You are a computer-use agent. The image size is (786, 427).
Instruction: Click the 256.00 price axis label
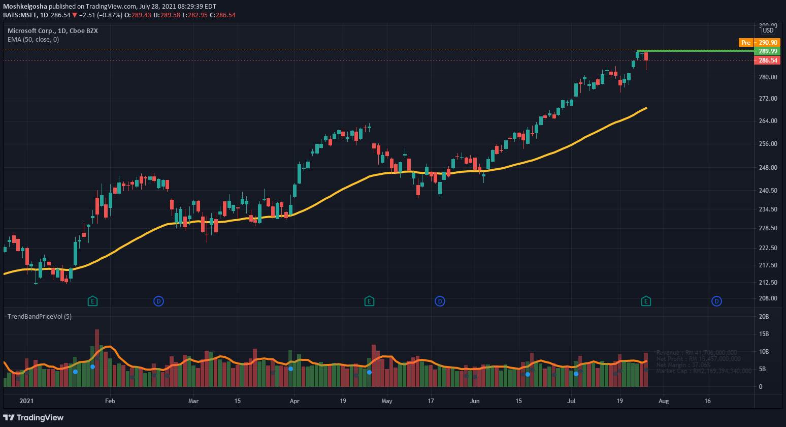tap(768, 144)
